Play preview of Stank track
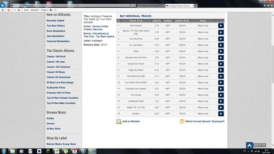Image resolution: width=274 pixels, height=154 pixels. point(221,51)
